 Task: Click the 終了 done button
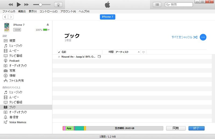(x=196, y=128)
